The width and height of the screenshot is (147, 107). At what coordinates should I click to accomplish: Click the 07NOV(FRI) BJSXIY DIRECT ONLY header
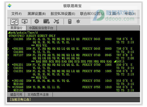(32, 36)
